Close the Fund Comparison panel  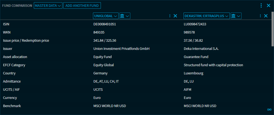pyautogui.click(x=268, y=5)
